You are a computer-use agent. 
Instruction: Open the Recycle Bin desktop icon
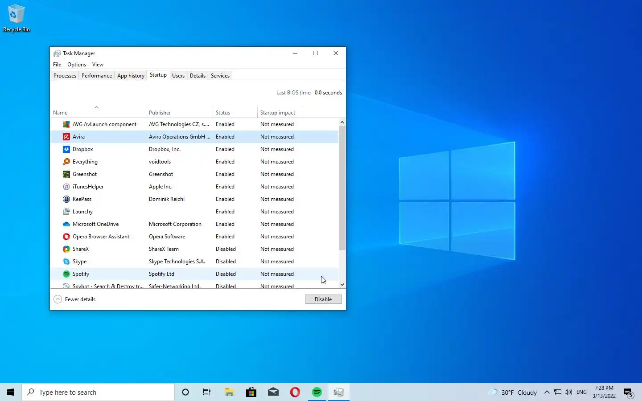(x=16, y=18)
